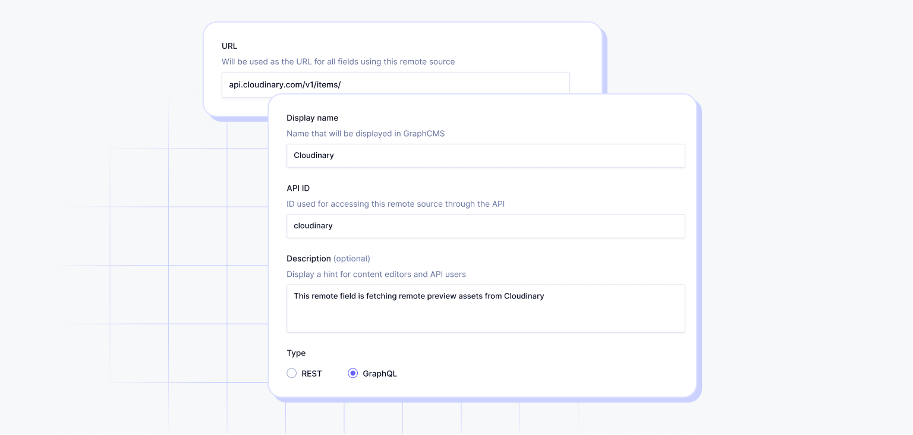Click the 'REST' option label
The image size is (913, 435).
tap(311, 374)
